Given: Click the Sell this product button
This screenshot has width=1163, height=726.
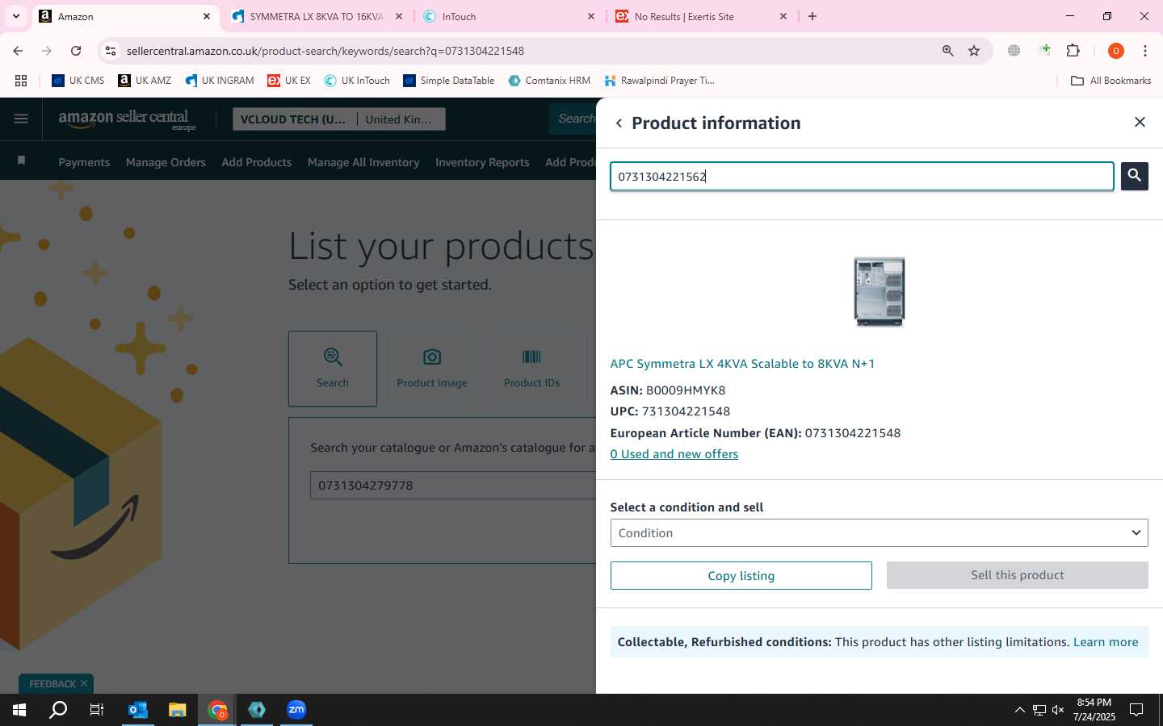Looking at the screenshot, I should click(1018, 575).
